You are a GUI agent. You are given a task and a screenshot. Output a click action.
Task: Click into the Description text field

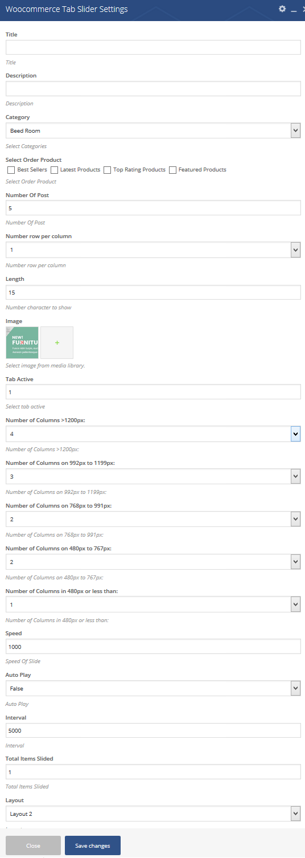[x=153, y=88]
